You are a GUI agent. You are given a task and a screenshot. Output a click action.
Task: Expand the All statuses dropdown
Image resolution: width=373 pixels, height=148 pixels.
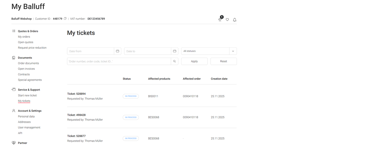click(x=205, y=51)
